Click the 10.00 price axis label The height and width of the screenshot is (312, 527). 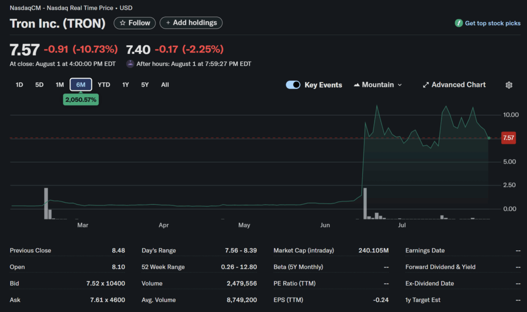[x=511, y=115]
